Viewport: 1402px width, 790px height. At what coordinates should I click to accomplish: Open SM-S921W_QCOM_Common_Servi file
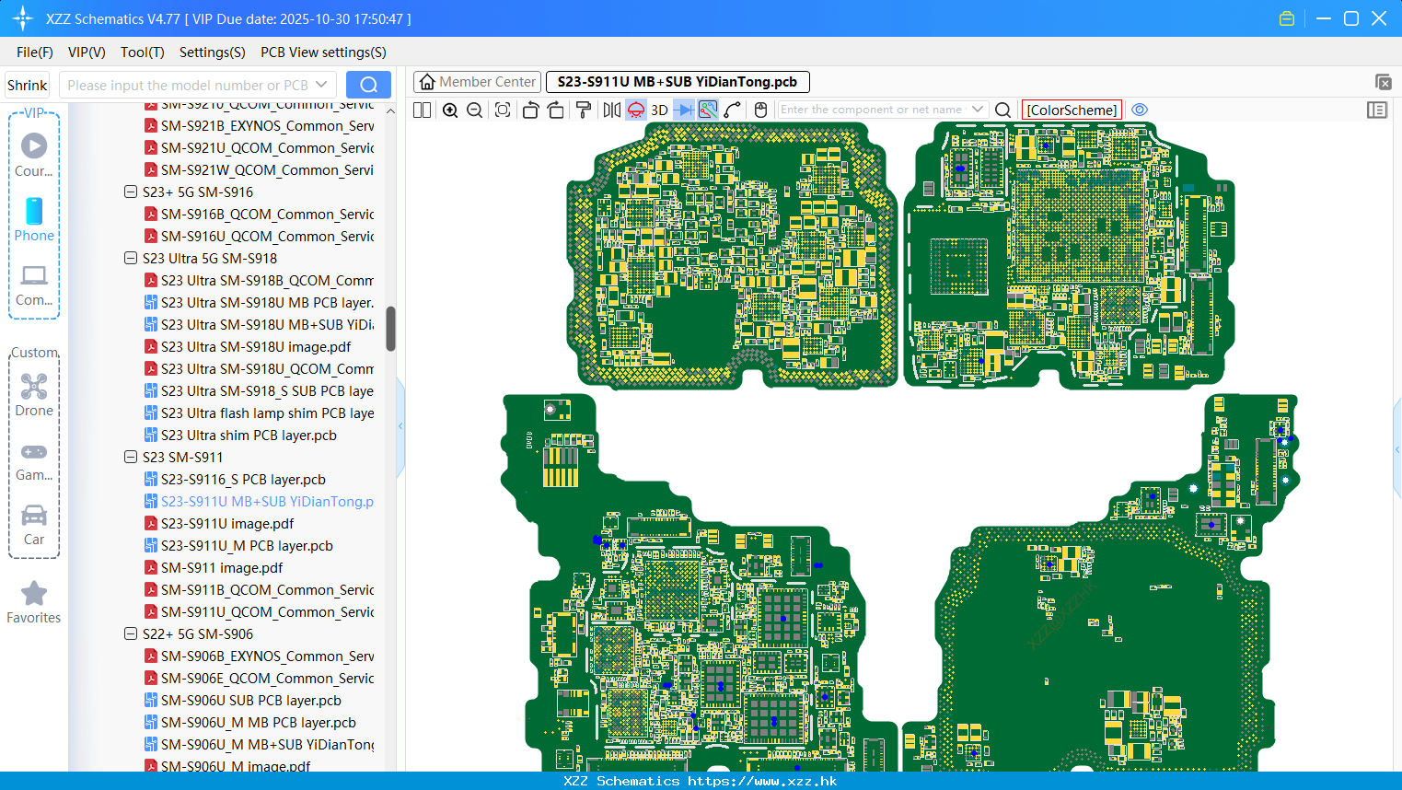tap(267, 170)
